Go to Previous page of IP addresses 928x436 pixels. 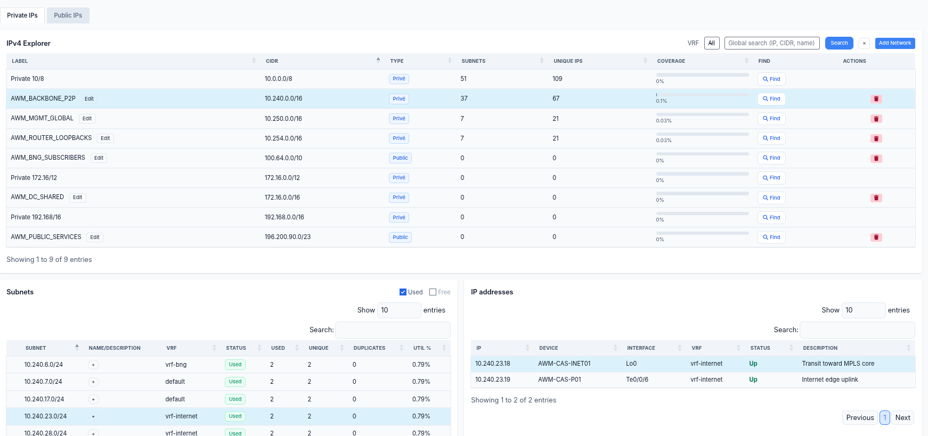[860, 417]
